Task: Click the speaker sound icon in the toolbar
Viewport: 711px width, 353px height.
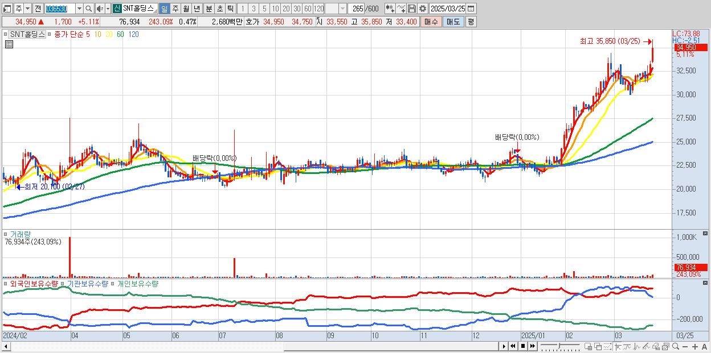Action: (x=99, y=9)
